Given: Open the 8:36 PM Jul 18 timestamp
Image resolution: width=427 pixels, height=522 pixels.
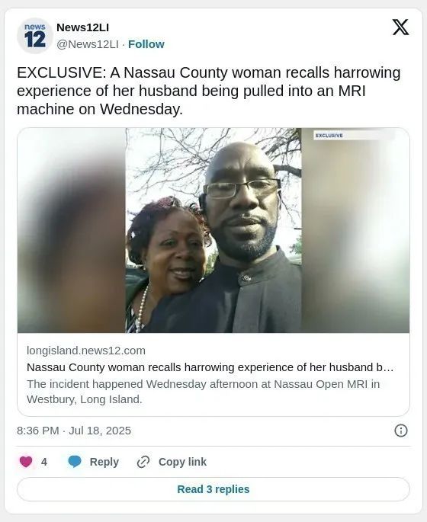Looking at the screenshot, I should 74,431.
